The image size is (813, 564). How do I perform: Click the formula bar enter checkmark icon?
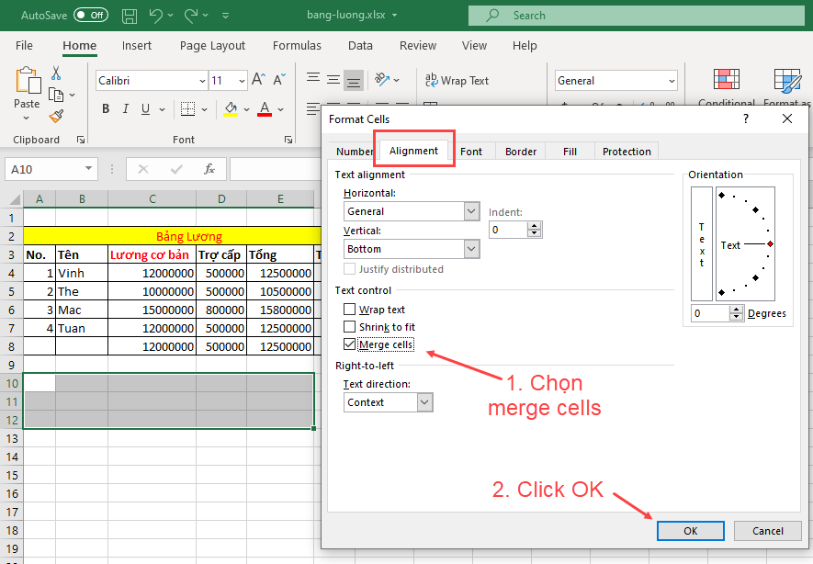[x=176, y=170]
